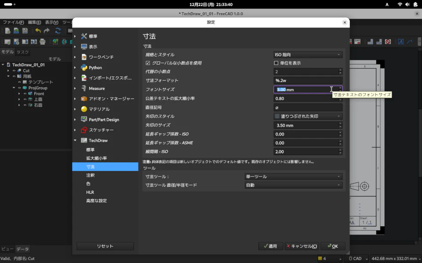Open the ファイル menu
This screenshot has width=422, height=263.
pos(13,22)
